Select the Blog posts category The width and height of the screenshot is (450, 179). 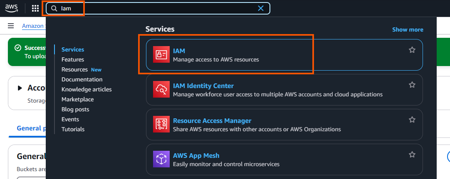click(75, 109)
